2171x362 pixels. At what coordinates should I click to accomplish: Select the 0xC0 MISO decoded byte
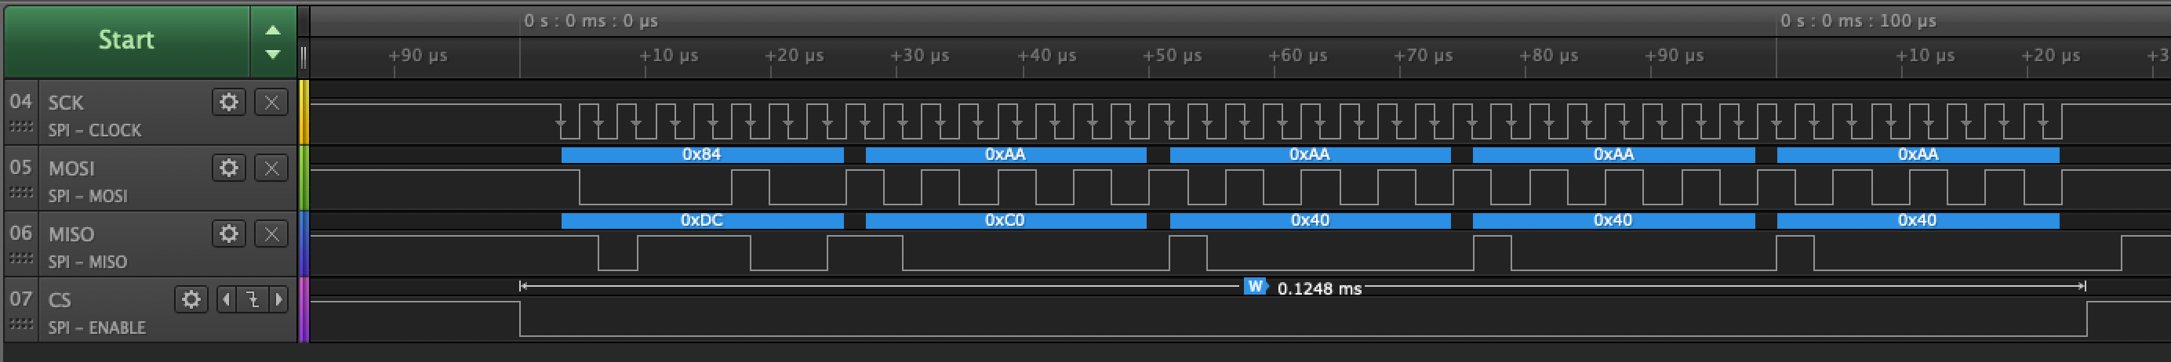point(1005,220)
